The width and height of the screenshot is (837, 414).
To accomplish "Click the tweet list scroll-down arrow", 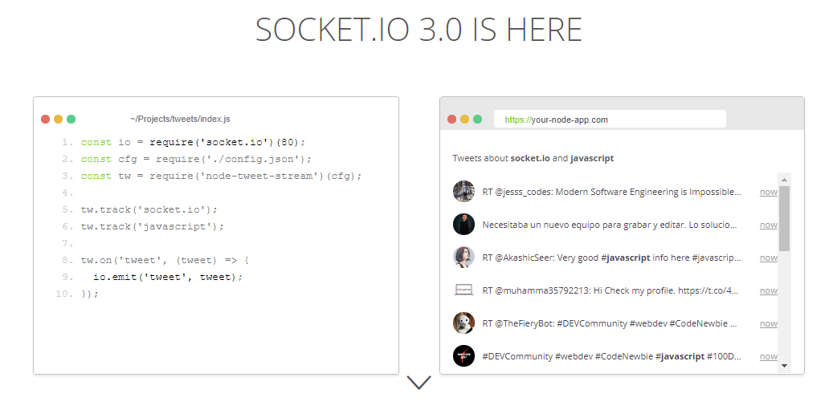I will click(784, 365).
